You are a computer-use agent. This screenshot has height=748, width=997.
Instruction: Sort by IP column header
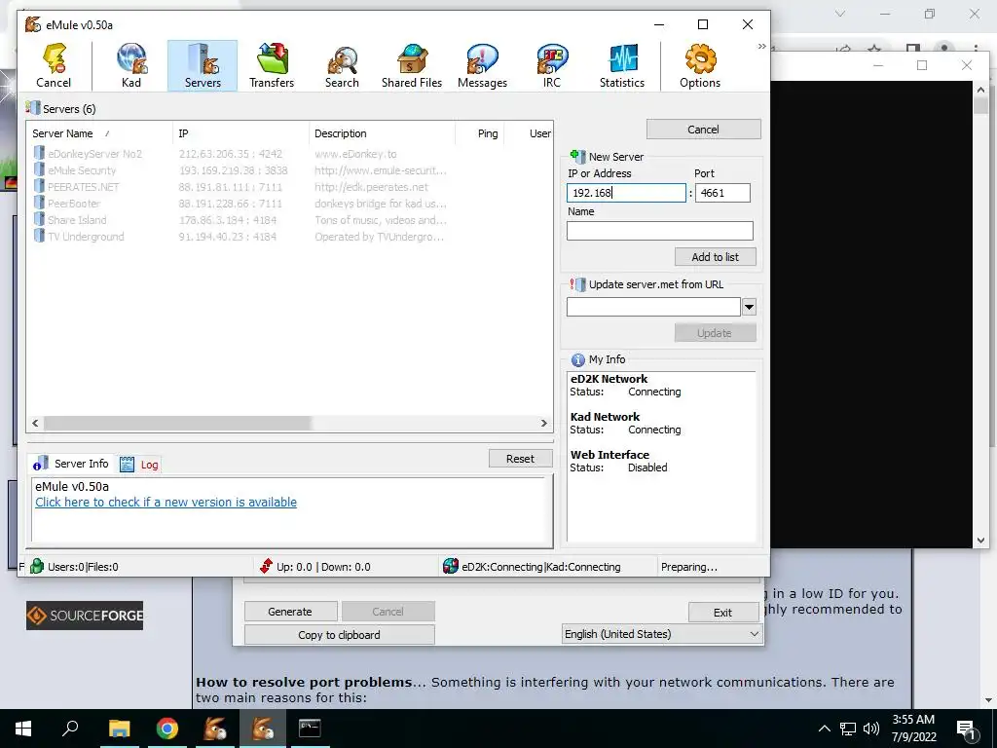(240, 133)
